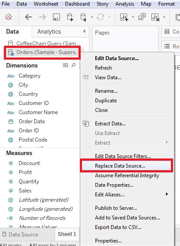Open the Analytics pane switcher arrows
The width and height of the screenshot is (180, 246).
point(85,31)
